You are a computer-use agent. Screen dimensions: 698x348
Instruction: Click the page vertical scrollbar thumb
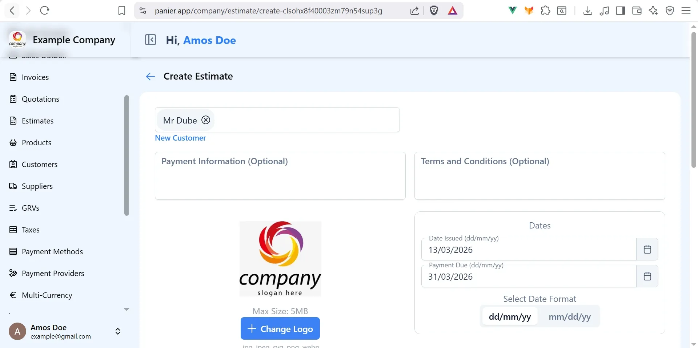pyautogui.click(x=694, y=100)
